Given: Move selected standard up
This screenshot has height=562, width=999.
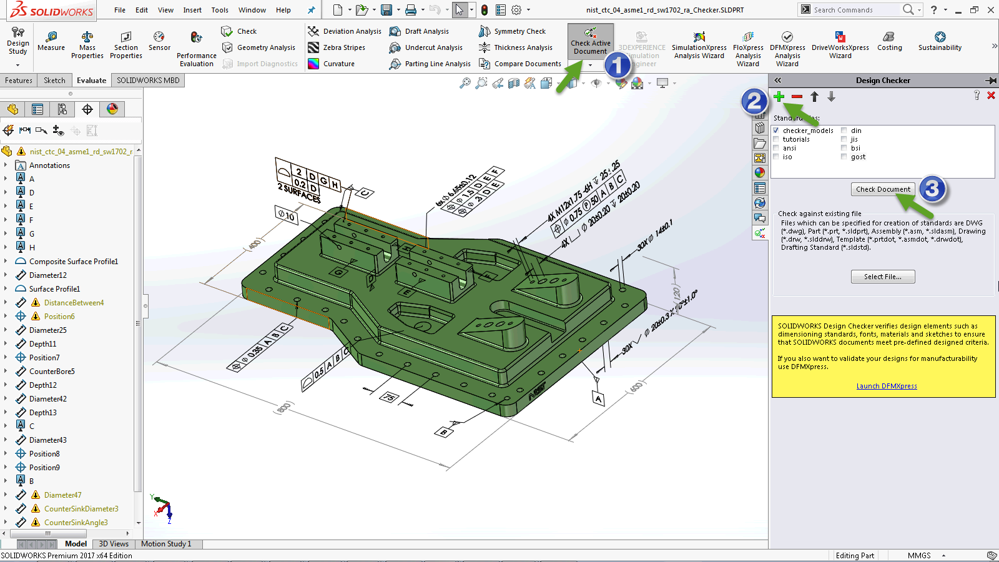Looking at the screenshot, I should point(814,96).
